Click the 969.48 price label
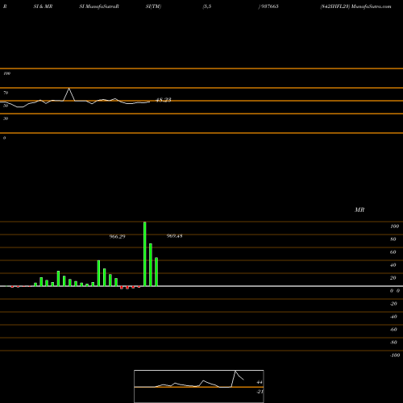 click(174, 236)
